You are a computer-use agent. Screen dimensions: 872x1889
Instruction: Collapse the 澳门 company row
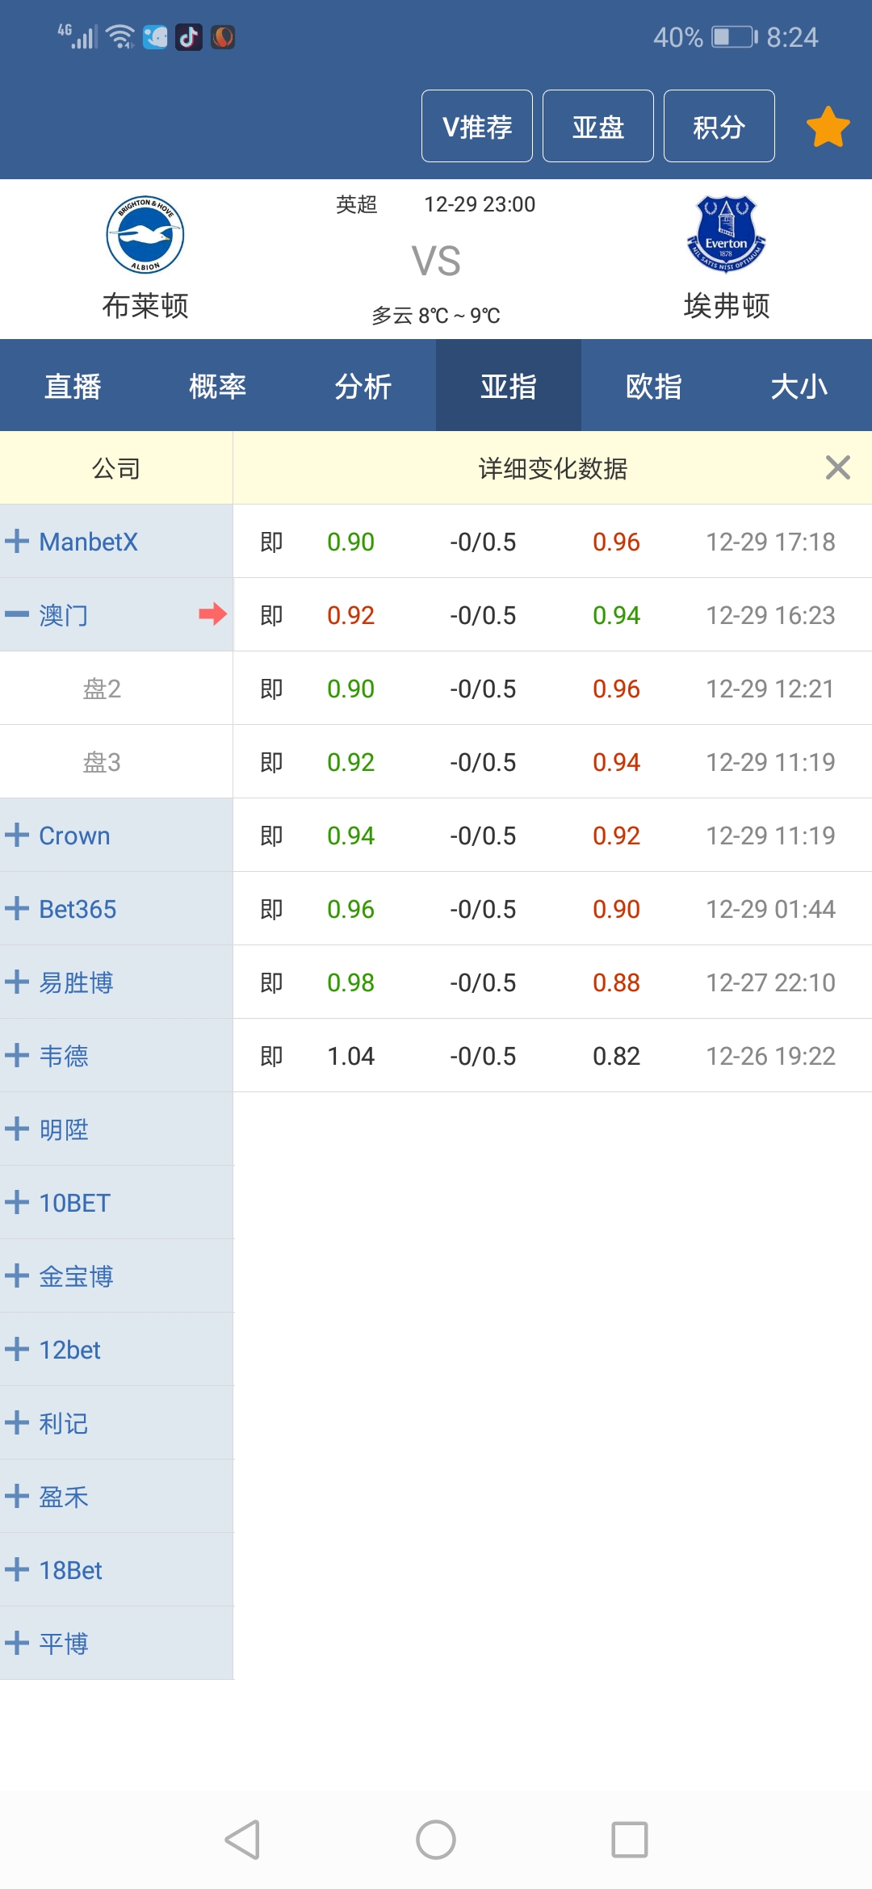point(18,614)
